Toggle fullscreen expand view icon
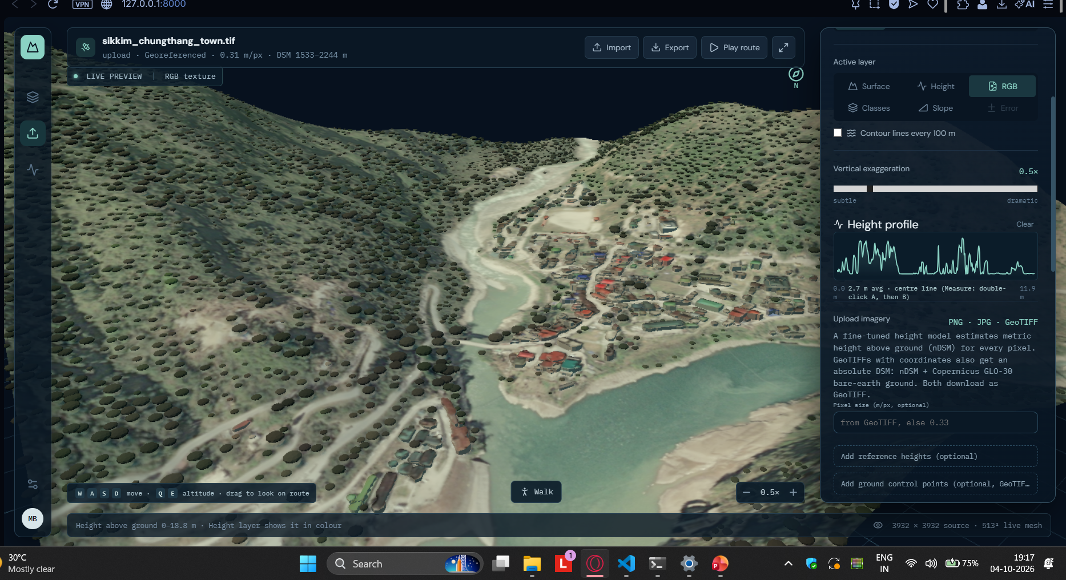This screenshot has width=1066, height=580. 783,47
